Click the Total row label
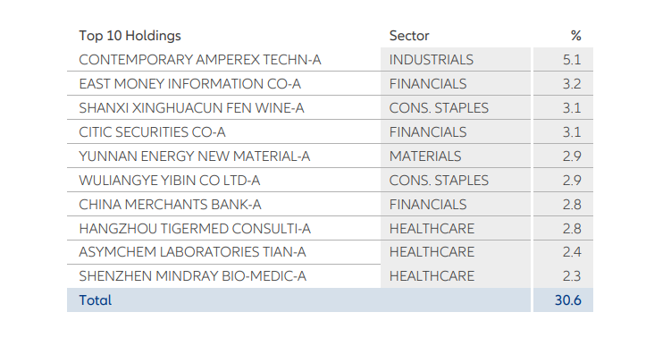The width and height of the screenshot is (671, 346). coord(95,300)
